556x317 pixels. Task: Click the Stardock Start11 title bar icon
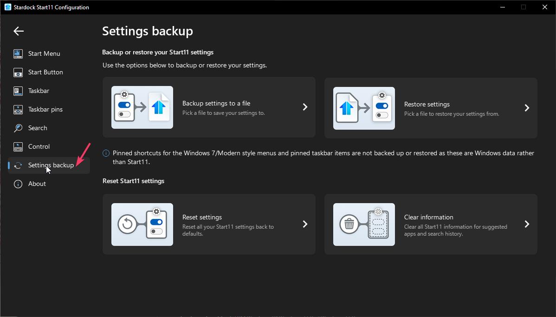coord(7,7)
